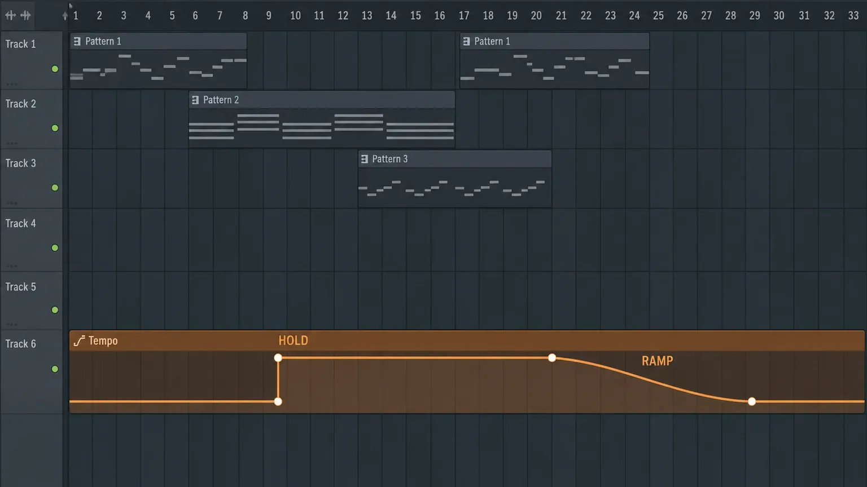Select the automation point where the ramp ends
The height and width of the screenshot is (487, 867).
[751, 401]
